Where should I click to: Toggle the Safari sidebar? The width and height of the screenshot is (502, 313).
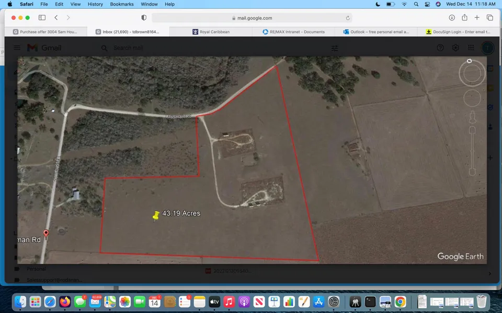(x=42, y=18)
